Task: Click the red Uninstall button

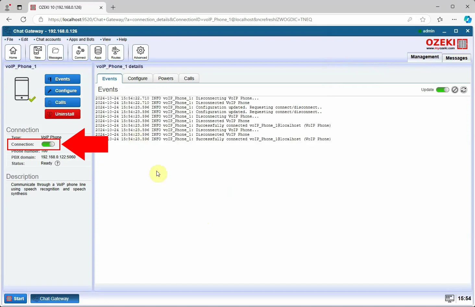Action: click(63, 114)
